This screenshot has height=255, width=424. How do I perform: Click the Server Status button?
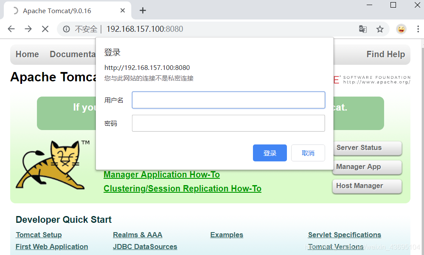pos(367,148)
